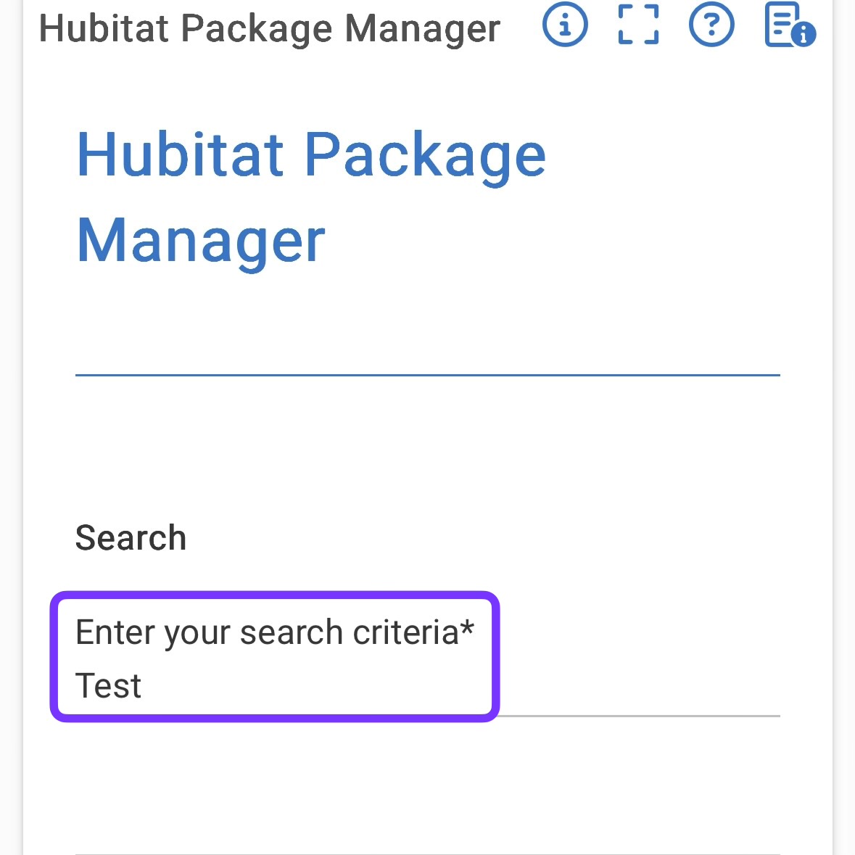Place cursor after the word Test
This screenshot has height=855, width=855.
[x=143, y=686]
